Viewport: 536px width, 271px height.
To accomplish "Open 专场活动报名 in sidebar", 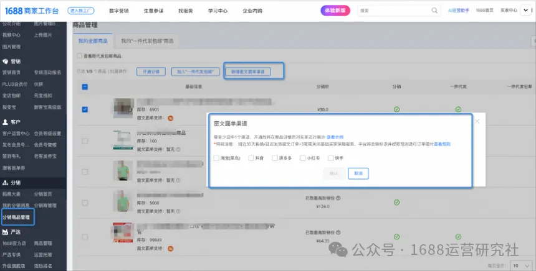I will pos(47,72).
